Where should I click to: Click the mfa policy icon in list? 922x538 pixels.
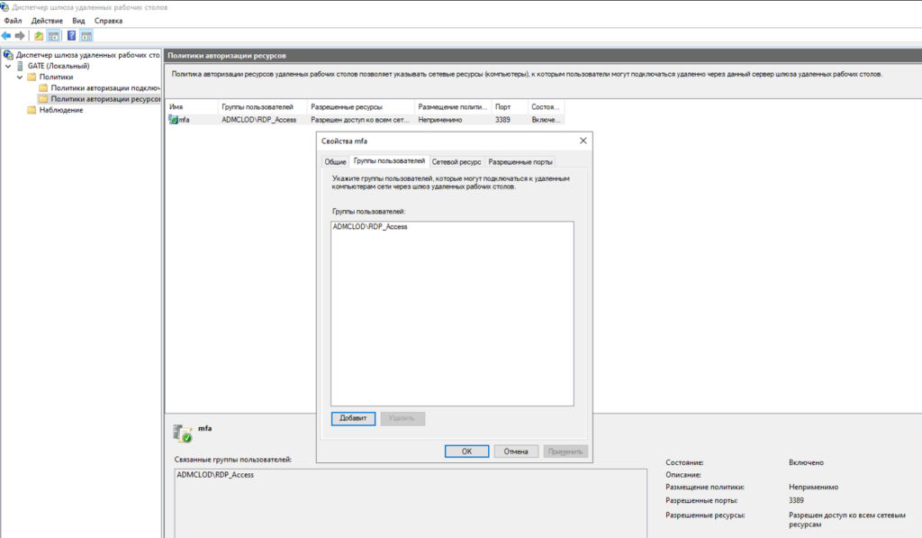(x=174, y=119)
